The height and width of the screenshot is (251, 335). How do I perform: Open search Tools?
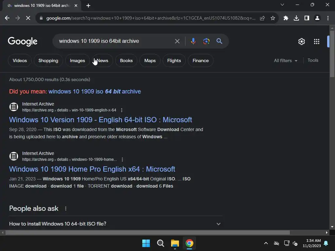313,60
